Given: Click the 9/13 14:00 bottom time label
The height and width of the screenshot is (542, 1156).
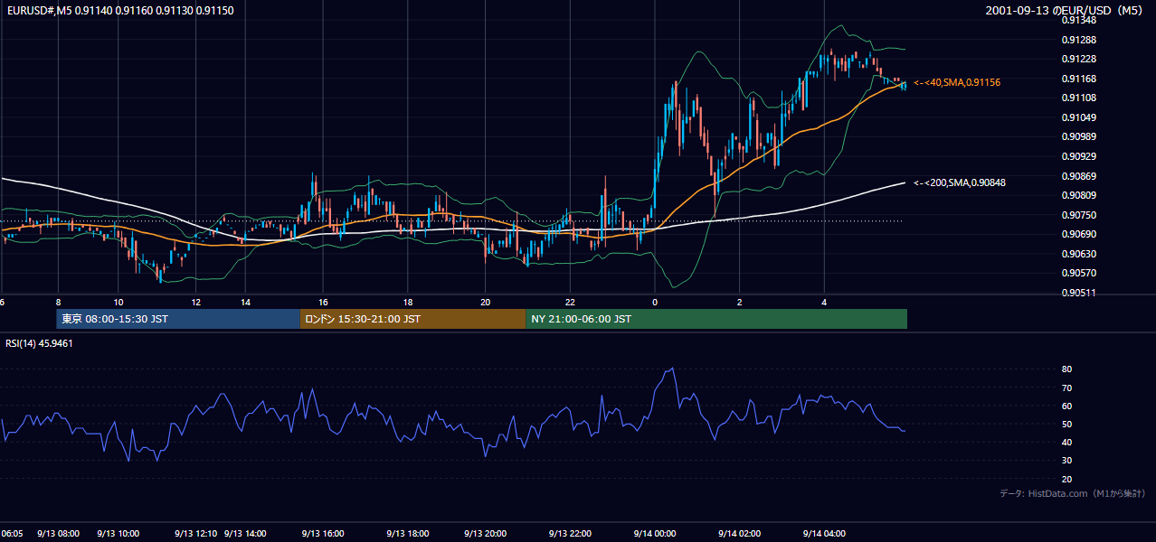Looking at the screenshot, I should (246, 534).
